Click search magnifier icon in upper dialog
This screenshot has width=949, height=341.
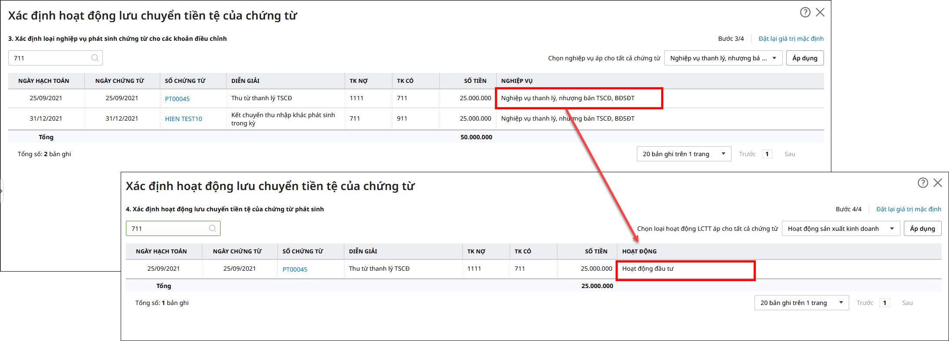tap(95, 58)
